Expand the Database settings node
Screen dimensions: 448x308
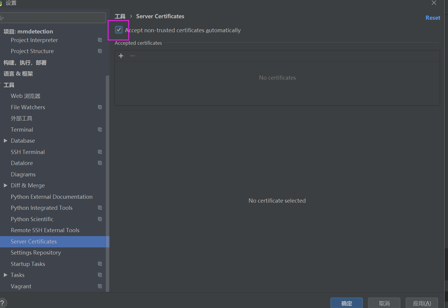click(5, 140)
